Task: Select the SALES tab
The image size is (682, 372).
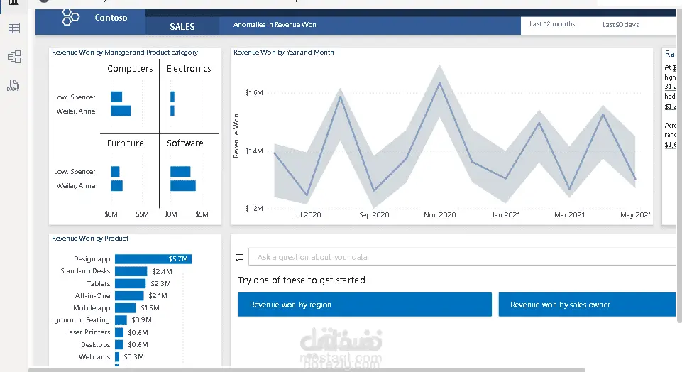Action: point(182,26)
